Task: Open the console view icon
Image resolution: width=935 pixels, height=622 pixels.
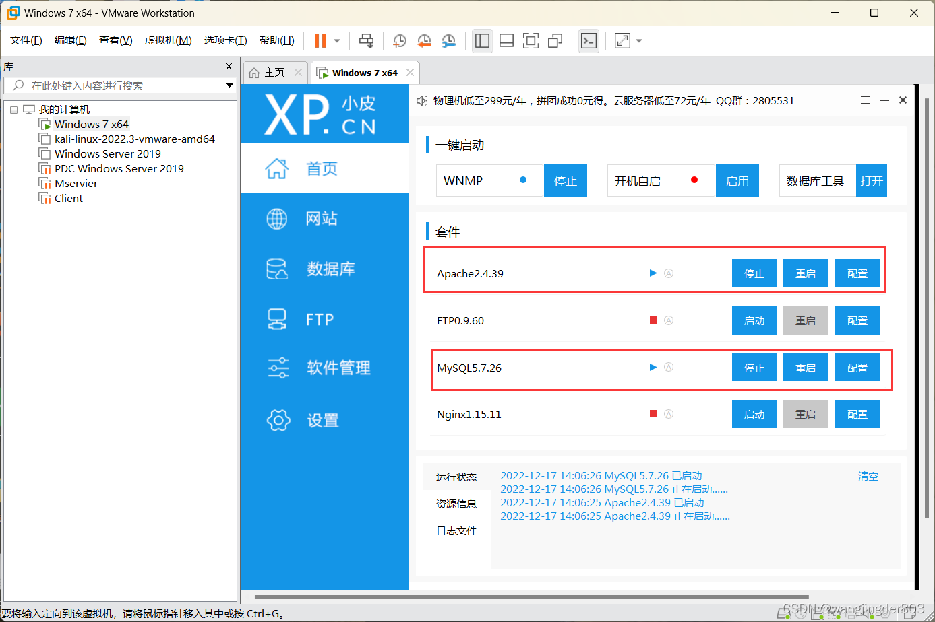Action: [x=589, y=41]
